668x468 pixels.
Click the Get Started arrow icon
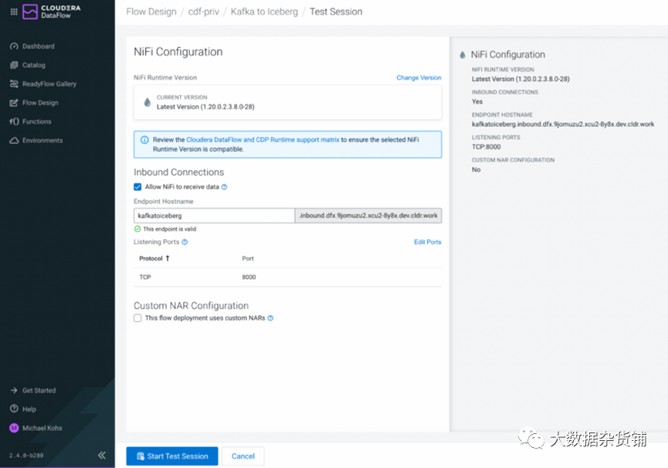14,391
